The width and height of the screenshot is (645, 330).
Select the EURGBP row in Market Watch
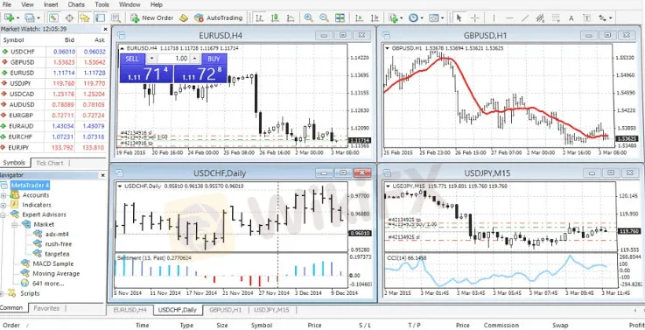[x=53, y=116]
